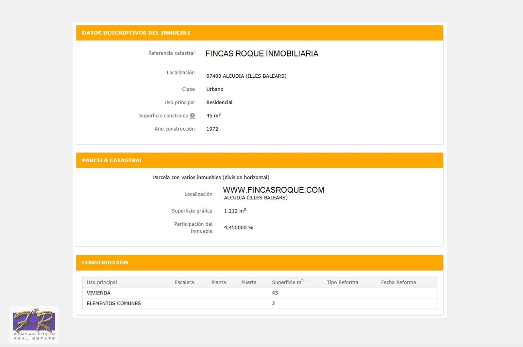Click the 4,450000 % participation value
The image size is (523, 347).
(x=238, y=228)
